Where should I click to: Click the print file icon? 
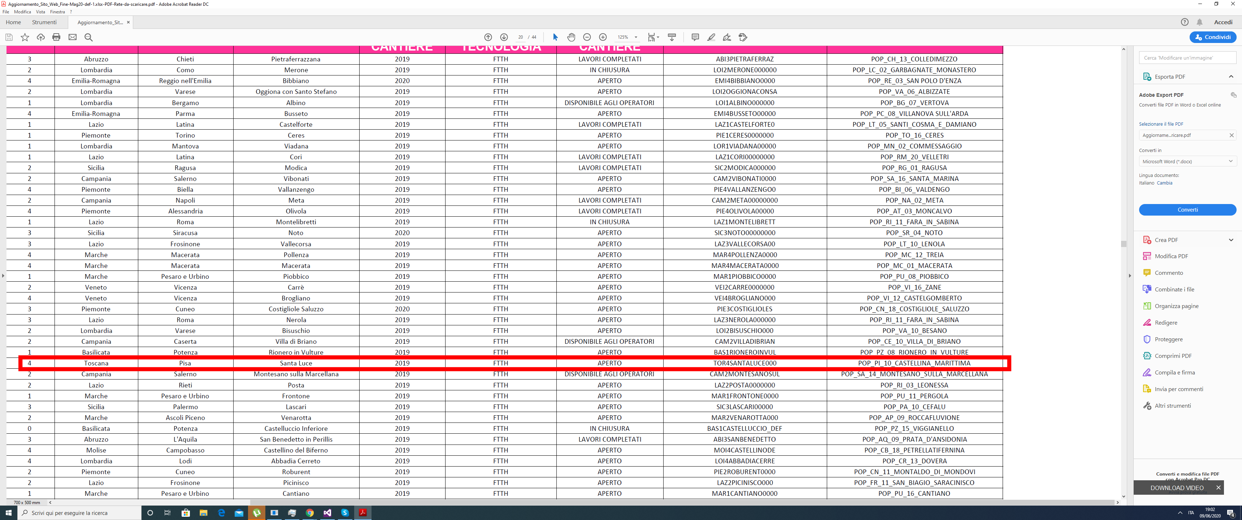pyautogui.click(x=56, y=37)
